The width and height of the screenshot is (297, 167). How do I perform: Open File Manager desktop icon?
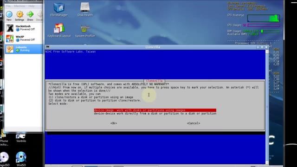pos(59,9)
